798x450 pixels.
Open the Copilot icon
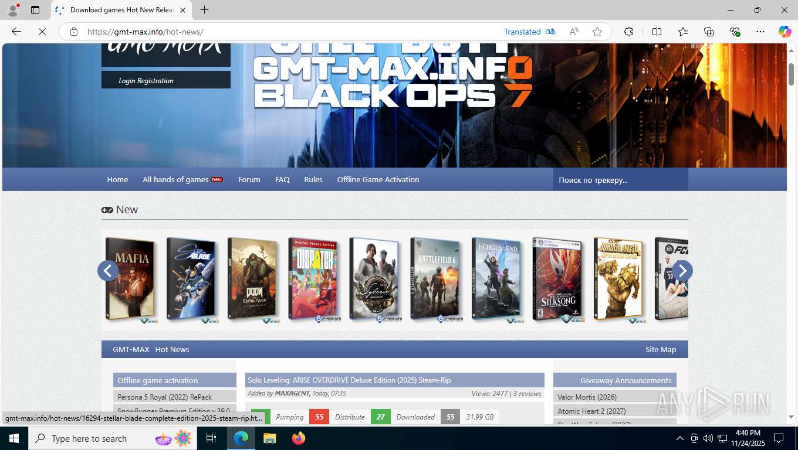[x=785, y=32]
